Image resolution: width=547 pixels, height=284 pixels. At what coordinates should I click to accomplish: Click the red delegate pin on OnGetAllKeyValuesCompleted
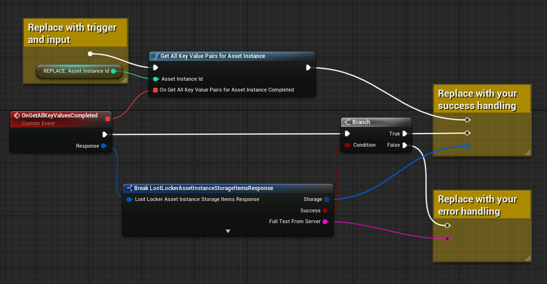click(108, 119)
